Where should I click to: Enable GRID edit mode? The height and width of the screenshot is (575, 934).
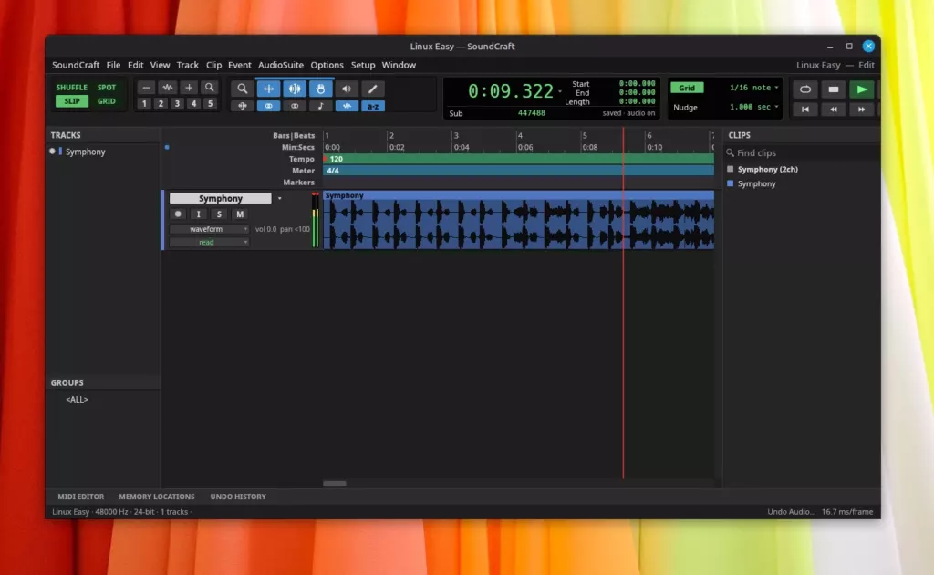pos(107,101)
